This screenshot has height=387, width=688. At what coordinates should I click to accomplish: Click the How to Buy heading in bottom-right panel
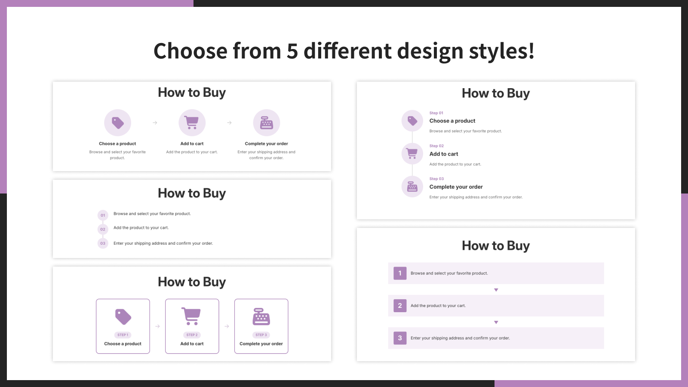tap(495, 246)
